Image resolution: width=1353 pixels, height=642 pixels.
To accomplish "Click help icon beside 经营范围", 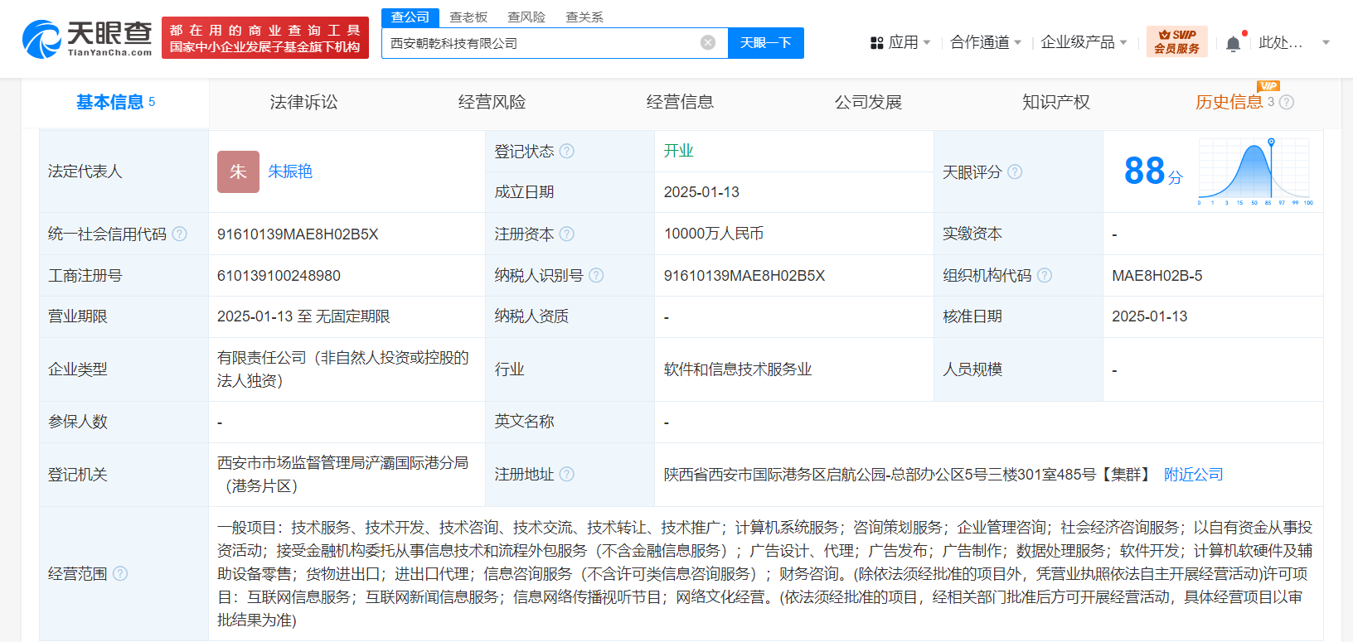I will (120, 573).
